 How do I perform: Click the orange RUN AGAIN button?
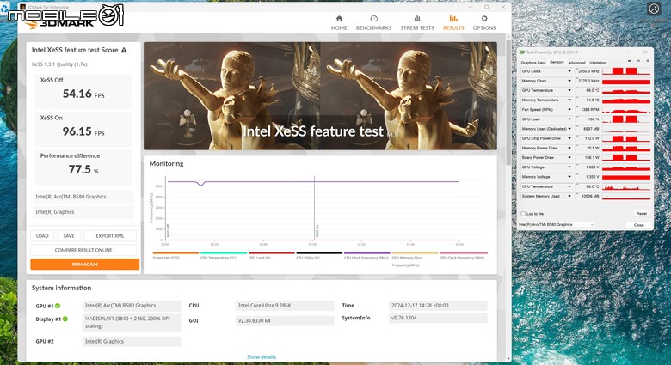[x=84, y=265]
